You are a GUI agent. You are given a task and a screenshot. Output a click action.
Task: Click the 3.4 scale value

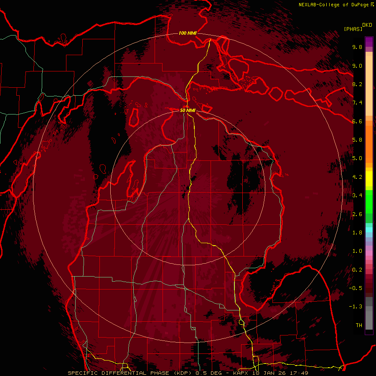[357, 196]
